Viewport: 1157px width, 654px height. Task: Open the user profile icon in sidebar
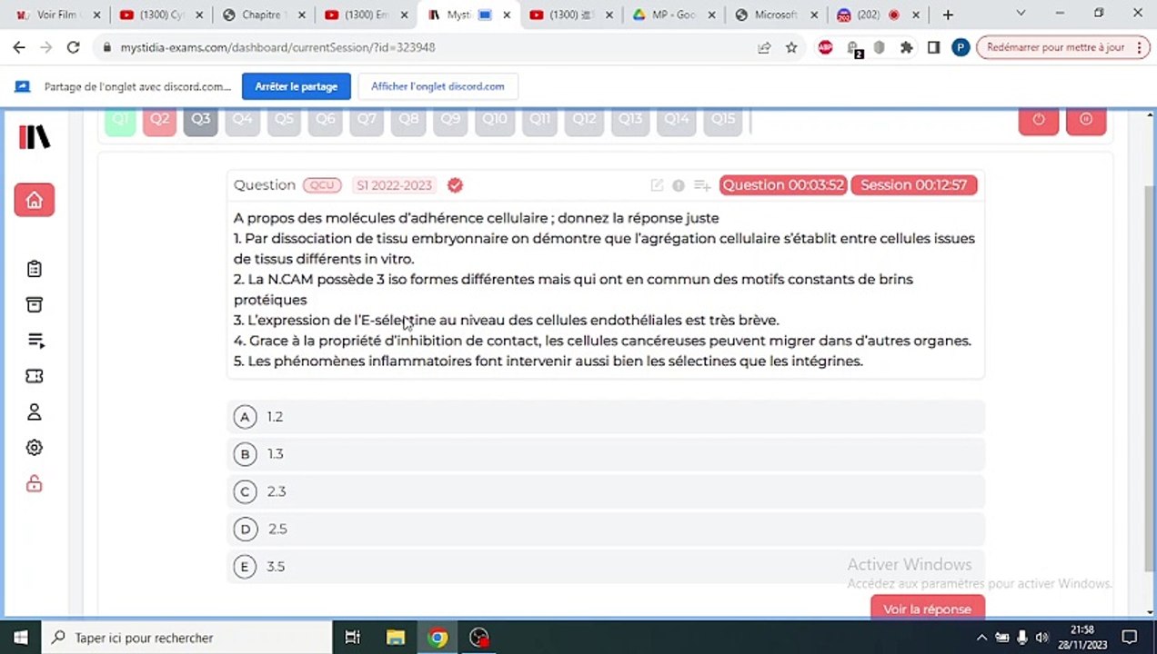35,411
